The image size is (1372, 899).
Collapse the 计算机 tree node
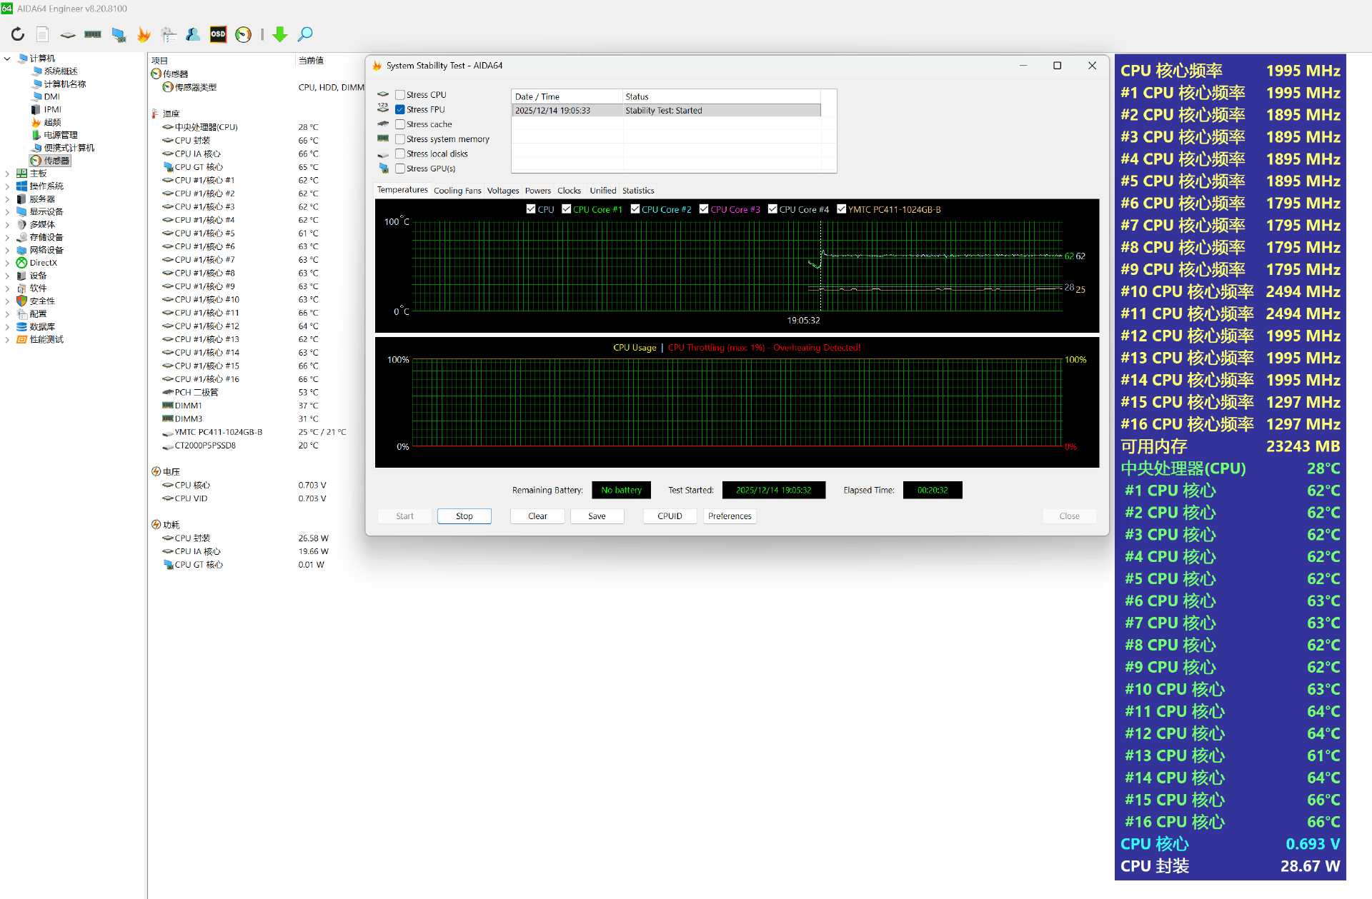[x=7, y=59]
